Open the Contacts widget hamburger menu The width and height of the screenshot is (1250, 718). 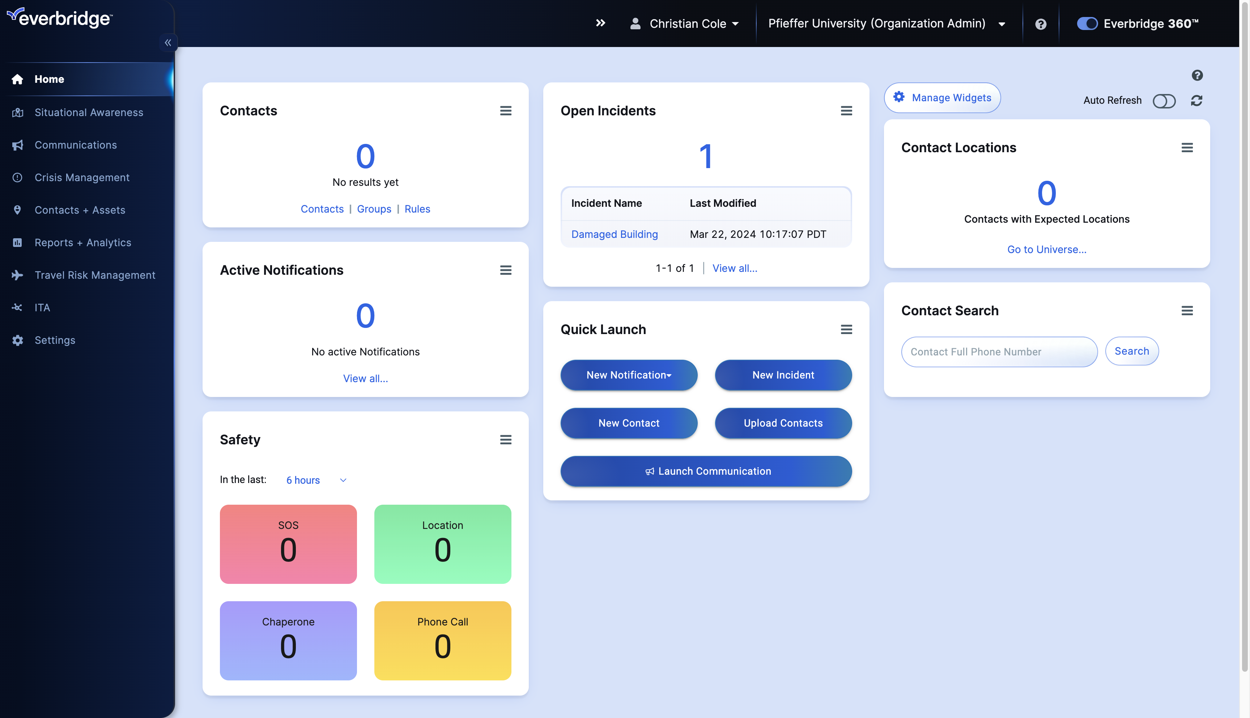[506, 111]
